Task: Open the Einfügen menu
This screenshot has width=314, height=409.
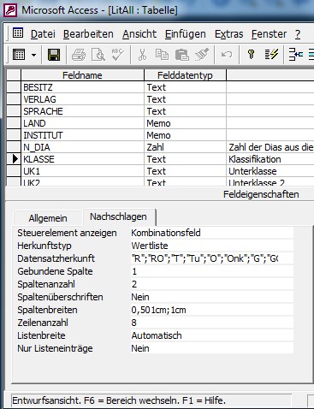Action: point(186,34)
